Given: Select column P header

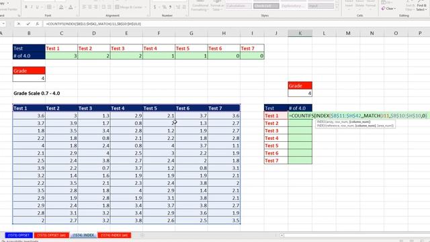Looking at the screenshot, I should tap(420, 33).
